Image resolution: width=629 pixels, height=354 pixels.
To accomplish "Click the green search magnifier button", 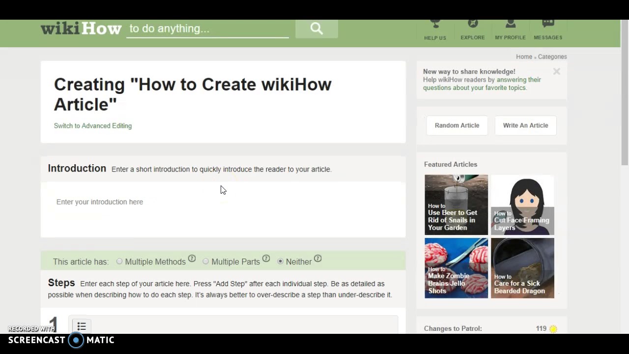I will pos(316,29).
